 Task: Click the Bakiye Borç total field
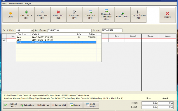(x=149, y=107)
